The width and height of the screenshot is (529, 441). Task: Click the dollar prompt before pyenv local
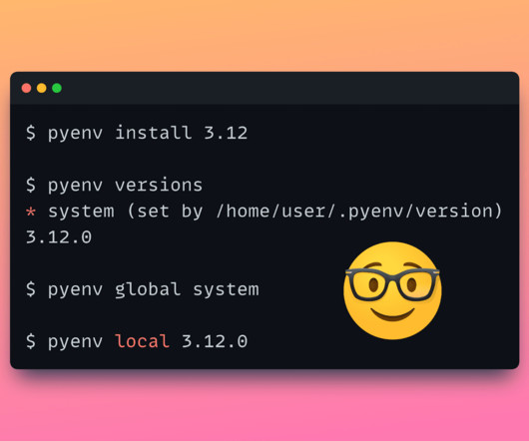[31, 341]
